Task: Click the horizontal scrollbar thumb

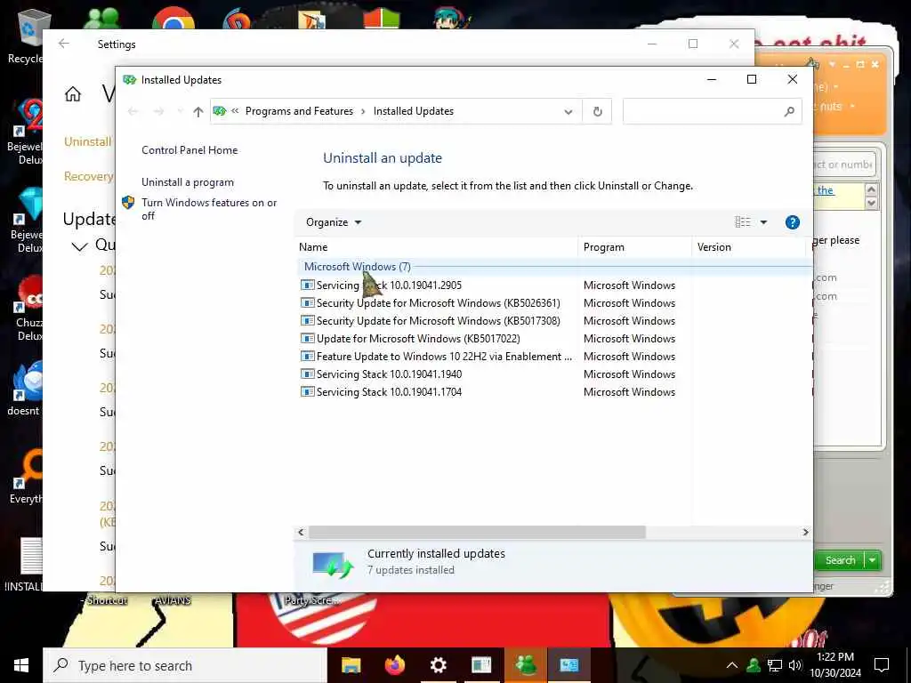Action: pos(477,532)
